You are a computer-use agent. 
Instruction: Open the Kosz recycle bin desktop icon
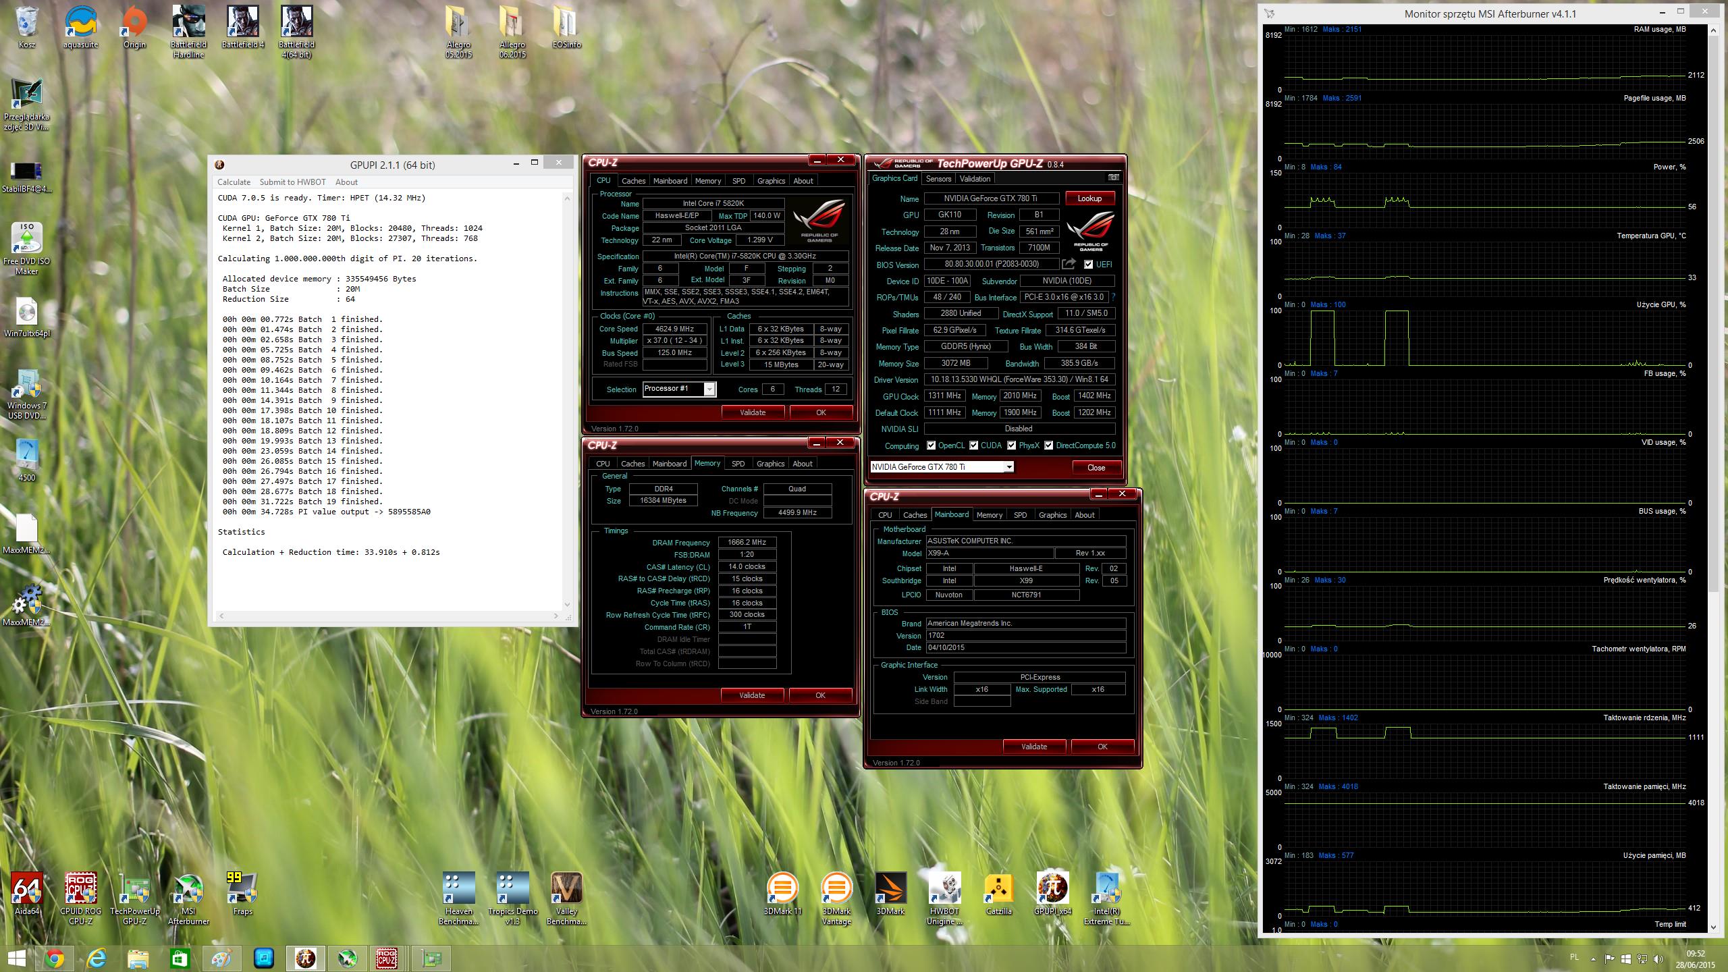point(27,28)
